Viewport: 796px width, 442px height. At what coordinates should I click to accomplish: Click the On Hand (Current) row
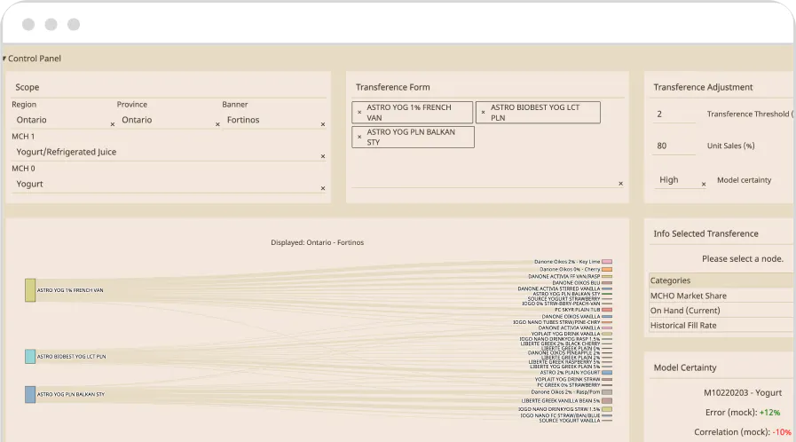tap(721, 311)
